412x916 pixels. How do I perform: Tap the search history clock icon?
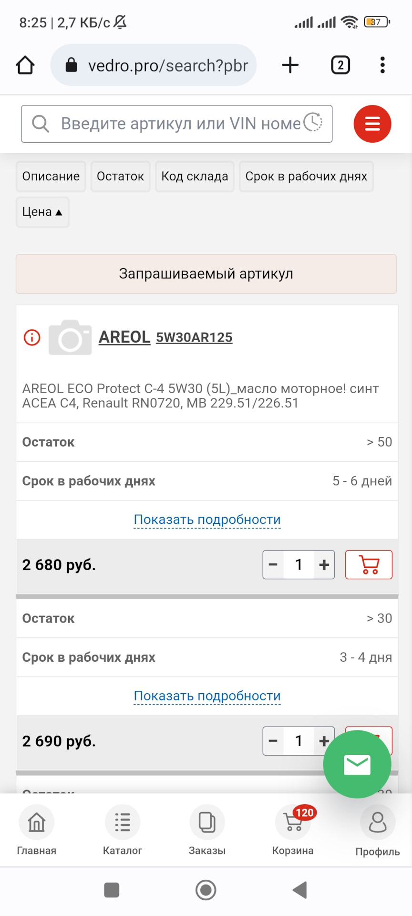[313, 123]
